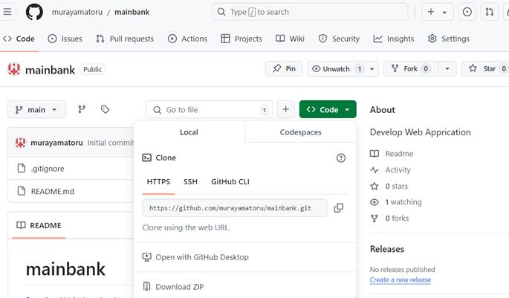
Task: Switch to the Issues tab
Action: 65,39
